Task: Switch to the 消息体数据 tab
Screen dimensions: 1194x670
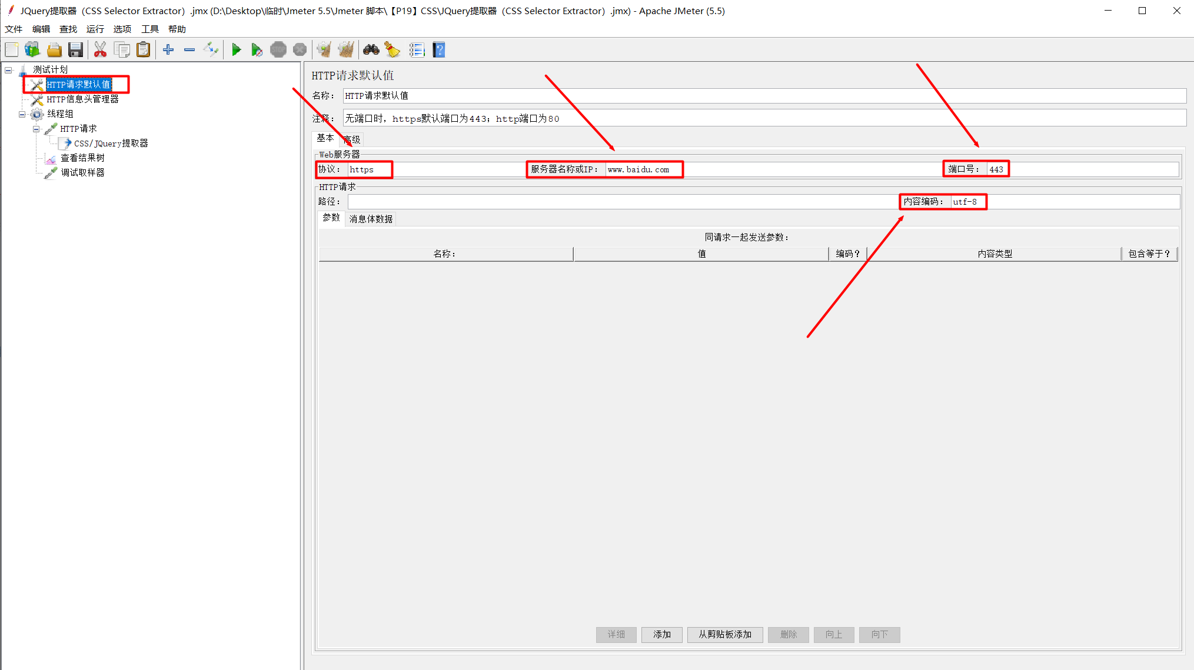Action: click(x=371, y=219)
